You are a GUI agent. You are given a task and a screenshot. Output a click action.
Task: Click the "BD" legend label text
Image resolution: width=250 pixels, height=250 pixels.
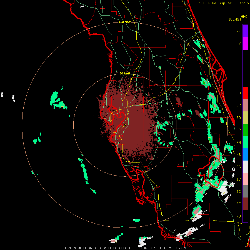(238, 118)
